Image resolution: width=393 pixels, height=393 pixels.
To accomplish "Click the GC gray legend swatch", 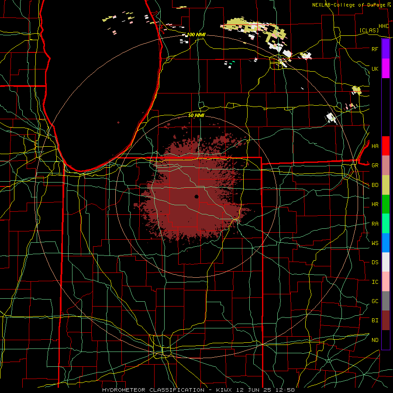I will click(386, 301).
